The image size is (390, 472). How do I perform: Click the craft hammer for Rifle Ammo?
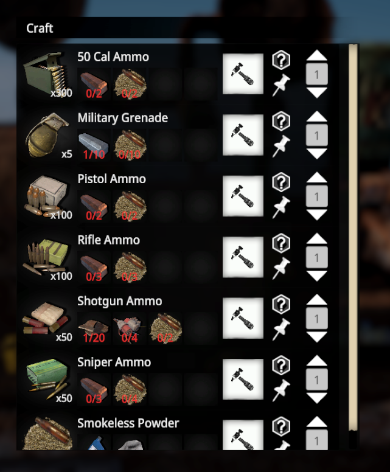(243, 257)
